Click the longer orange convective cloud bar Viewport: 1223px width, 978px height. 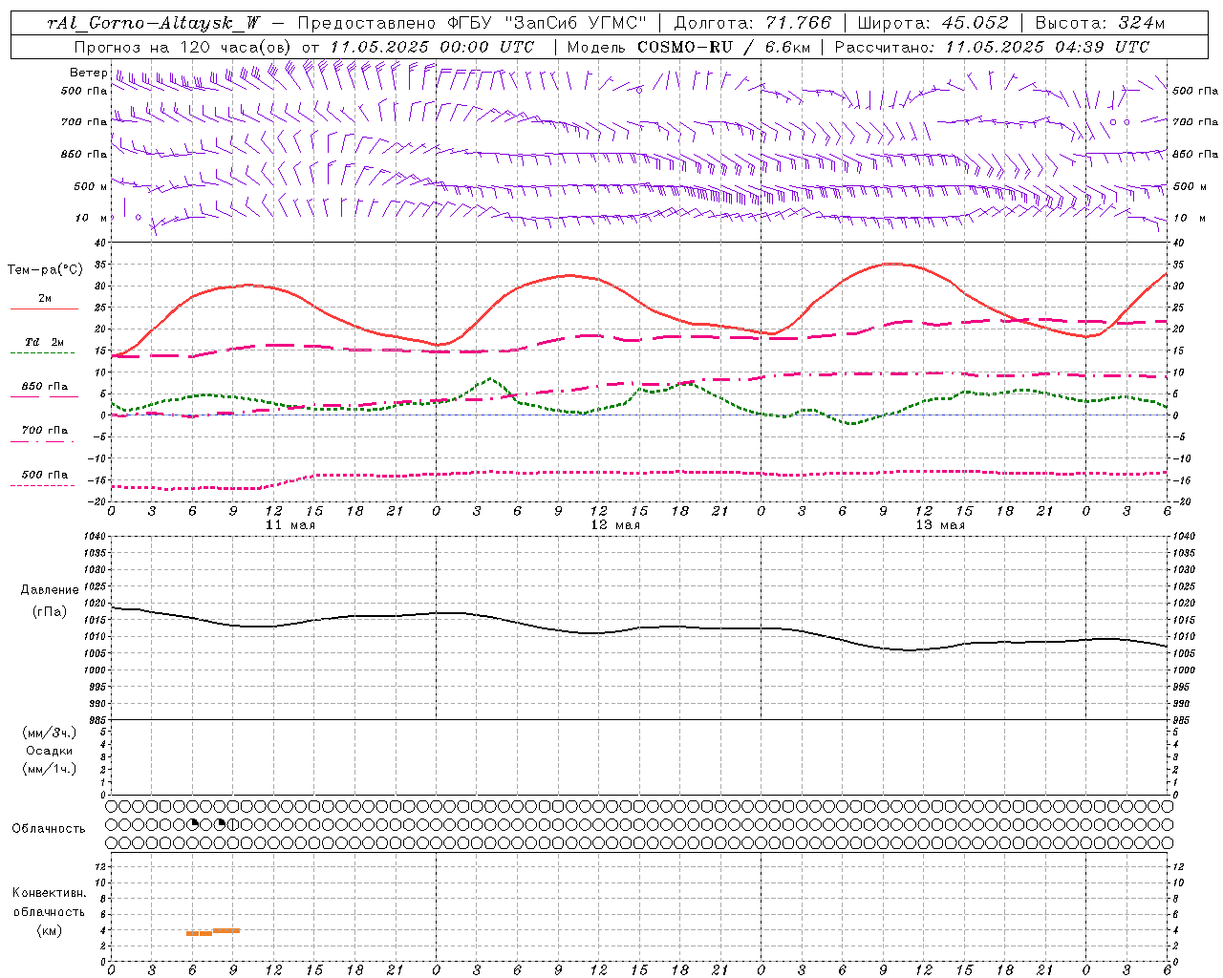(226, 930)
